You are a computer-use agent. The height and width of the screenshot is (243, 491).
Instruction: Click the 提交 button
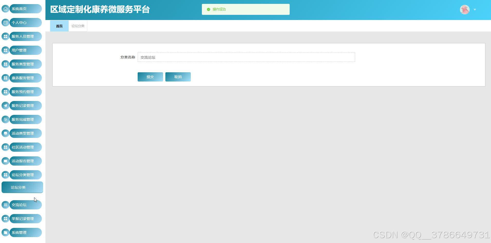click(150, 77)
